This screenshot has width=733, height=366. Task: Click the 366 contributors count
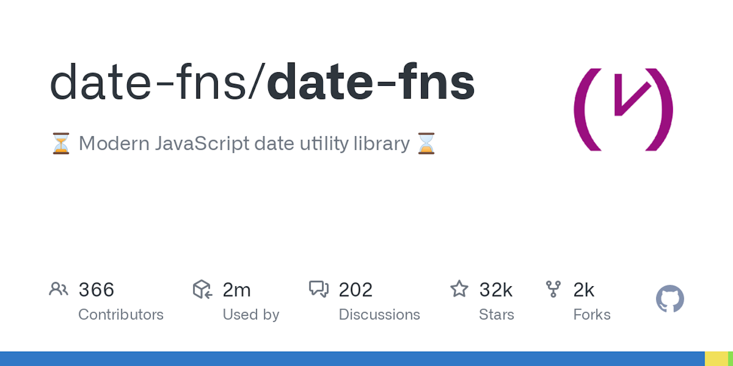(96, 290)
